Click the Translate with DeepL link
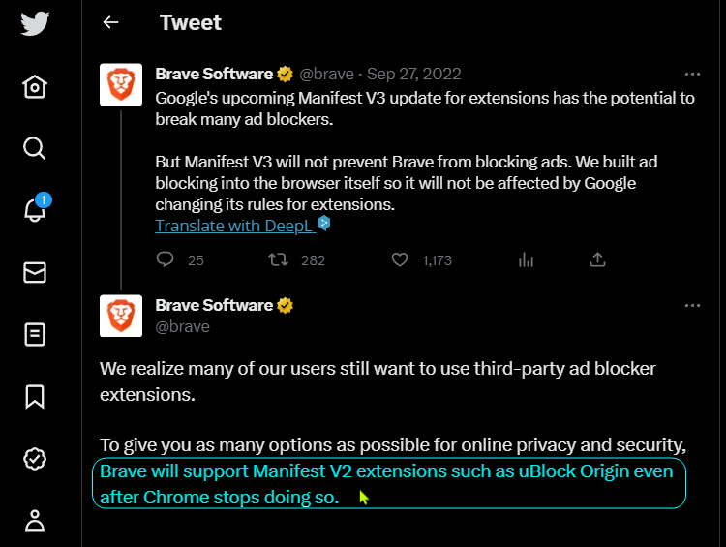 tap(235, 226)
